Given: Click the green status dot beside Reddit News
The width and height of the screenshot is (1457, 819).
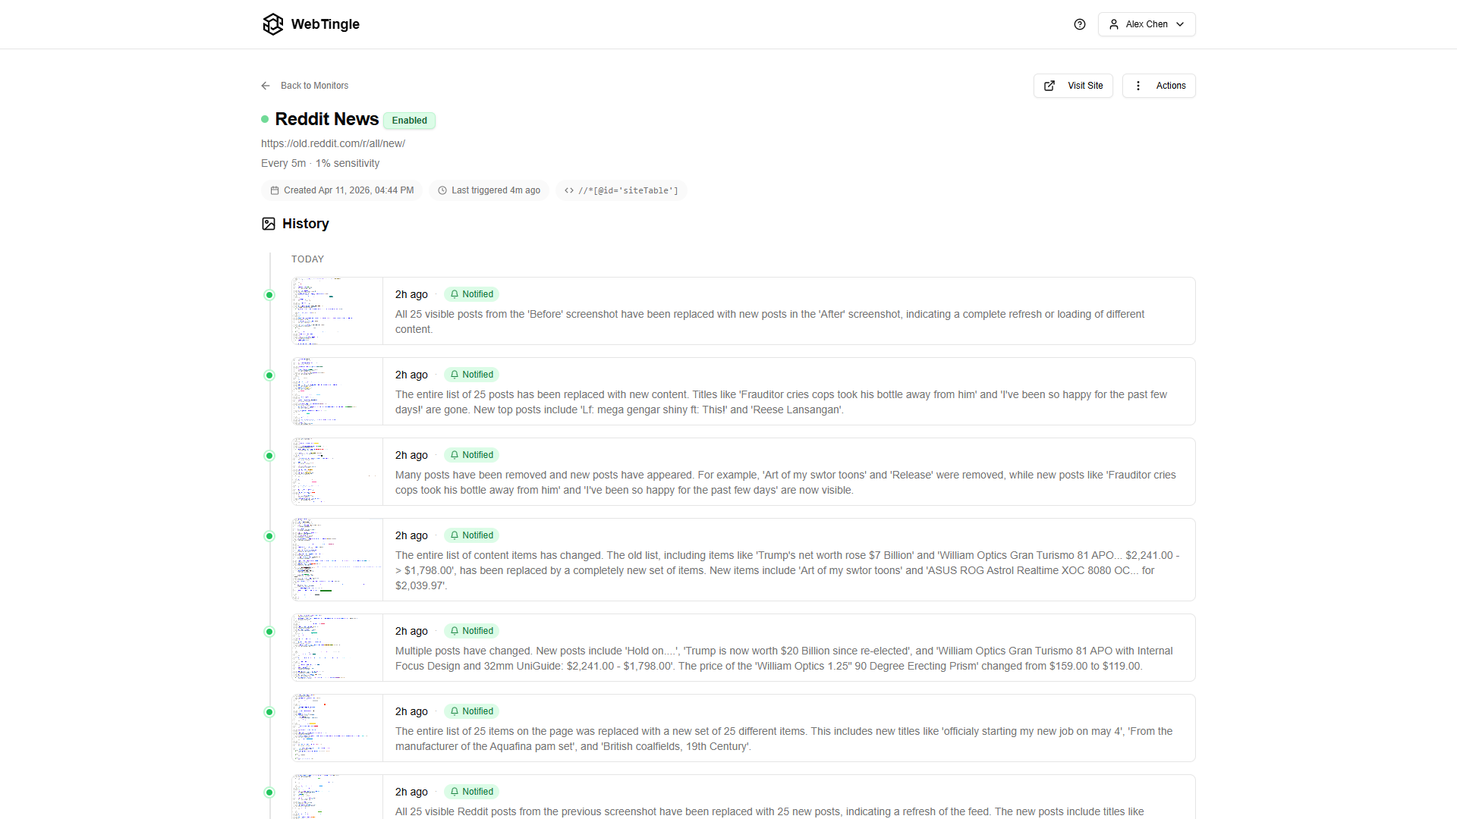Looking at the screenshot, I should pos(265,119).
